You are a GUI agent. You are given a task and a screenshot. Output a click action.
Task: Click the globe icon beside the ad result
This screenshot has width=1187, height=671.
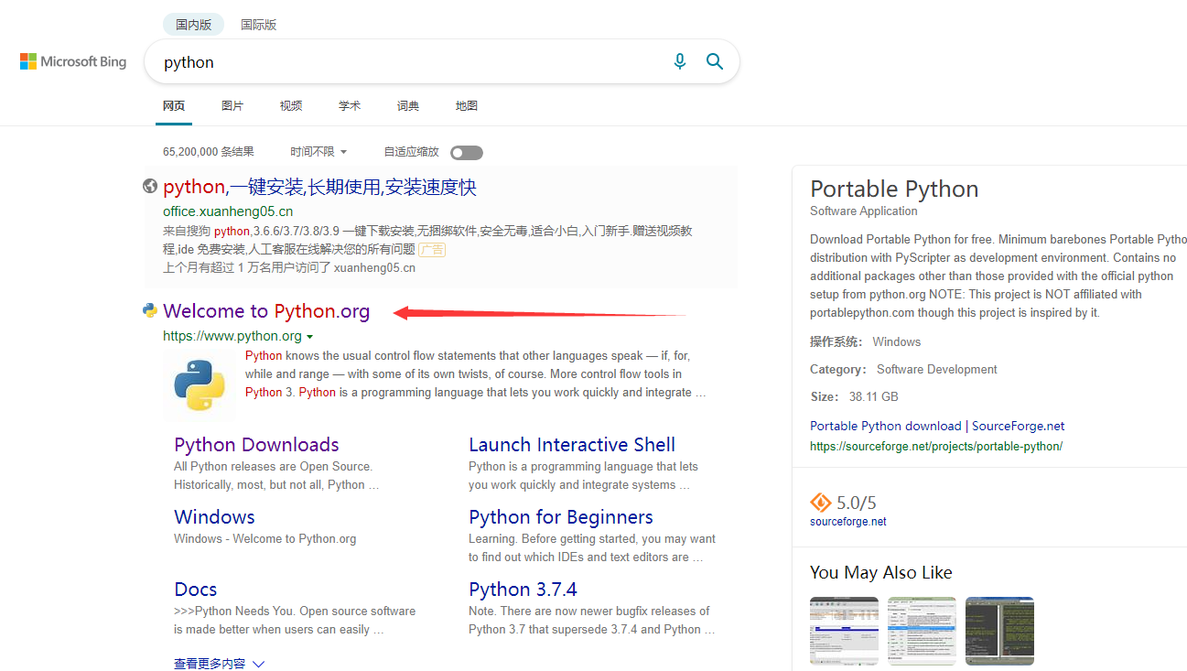(149, 186)
